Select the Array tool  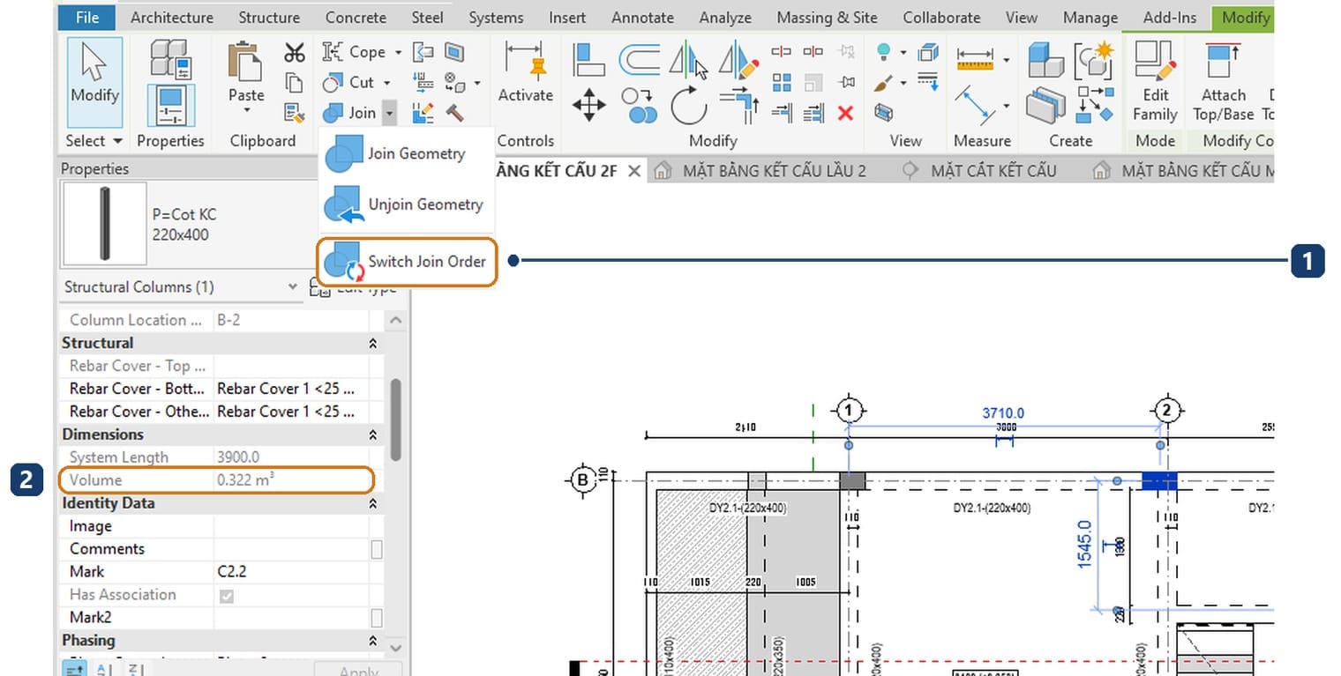(782, 82)
